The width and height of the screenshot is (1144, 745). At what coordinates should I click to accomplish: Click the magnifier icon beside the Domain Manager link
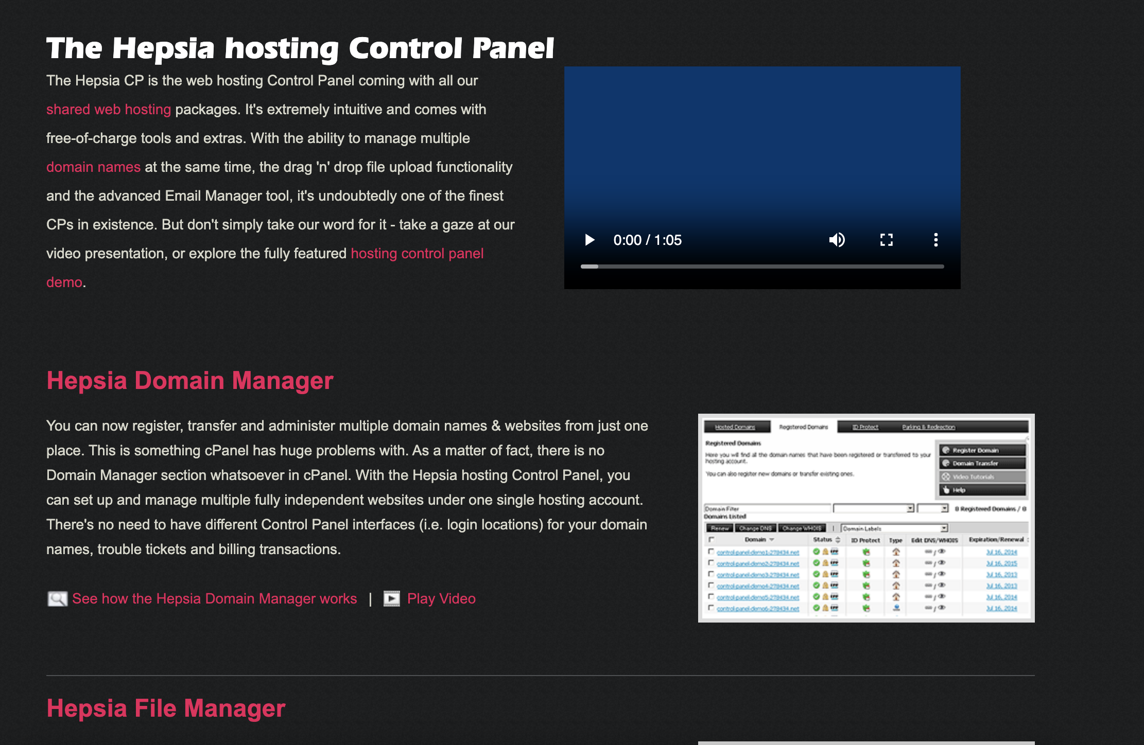click(58, 599)
